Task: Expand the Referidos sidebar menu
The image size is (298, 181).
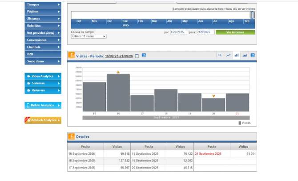Action: [43, 26]
